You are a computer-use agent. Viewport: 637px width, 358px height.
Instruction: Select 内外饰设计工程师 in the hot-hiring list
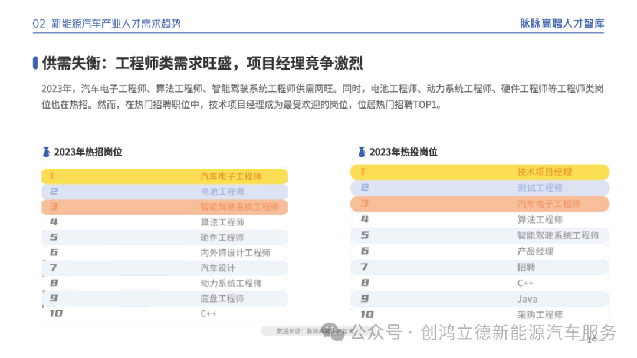[235, 252]
